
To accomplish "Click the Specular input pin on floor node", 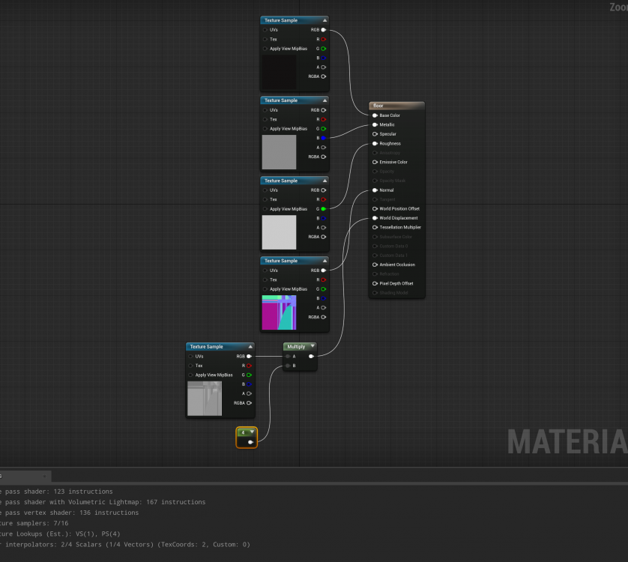I will 375,134.
